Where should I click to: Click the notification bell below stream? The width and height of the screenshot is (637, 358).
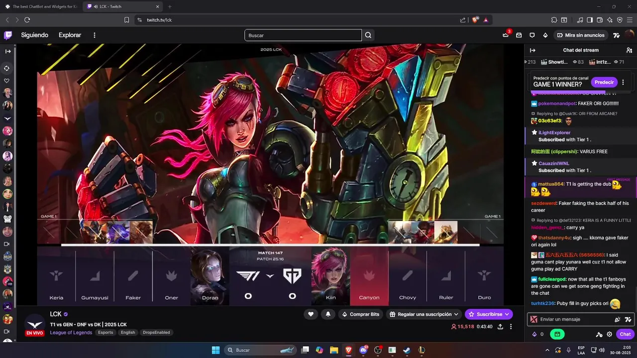pyautogui.click(x=328, y=314)
